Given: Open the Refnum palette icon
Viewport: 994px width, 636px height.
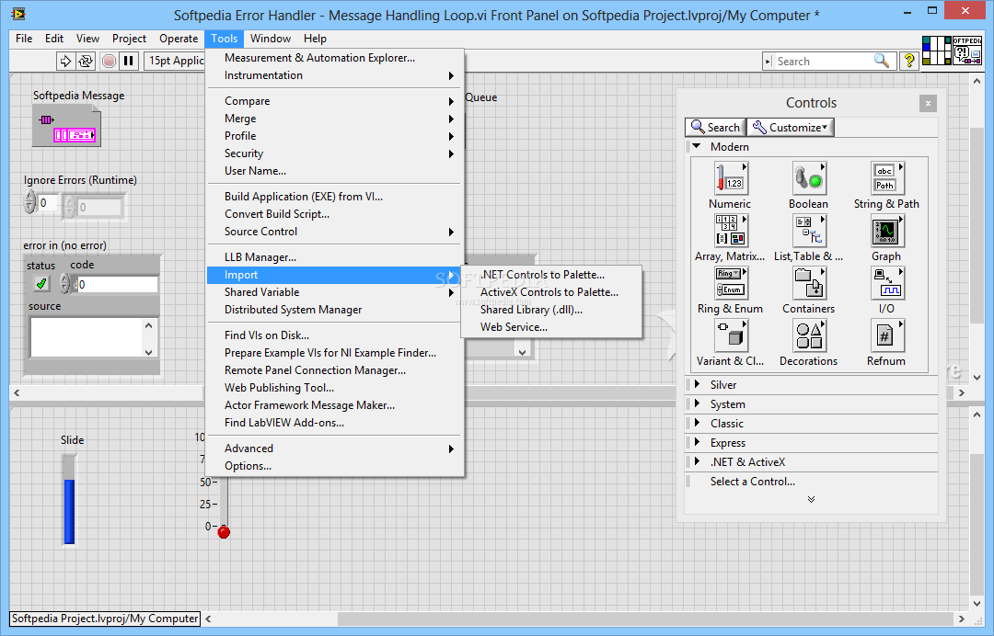Looking at the screenshot, I should pyautogui.click(x=887, y=335).
